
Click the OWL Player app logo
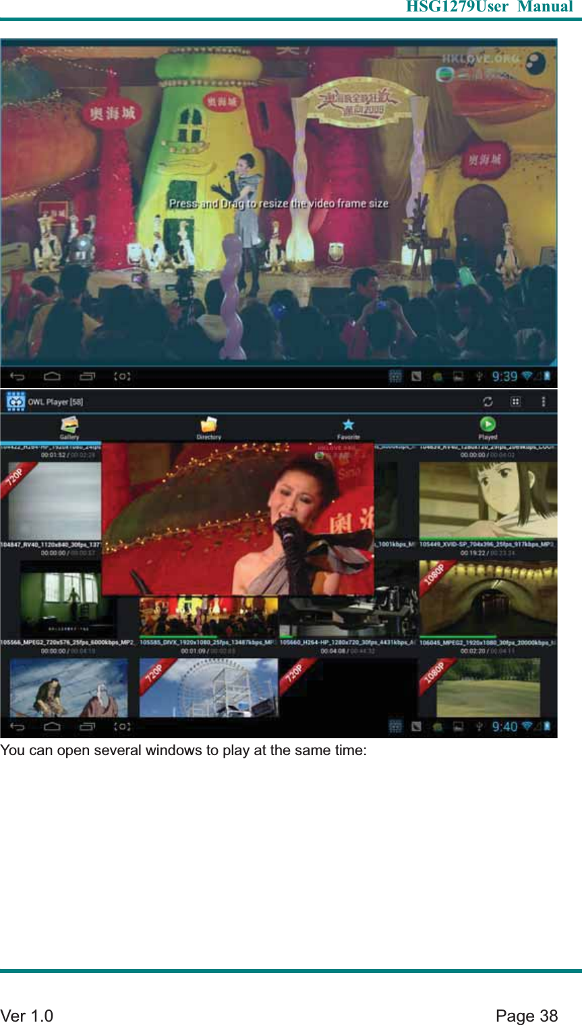(x=15, y=401)
